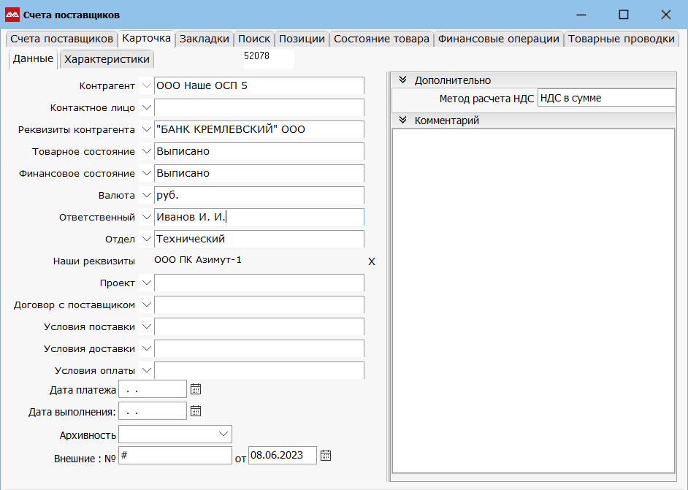
Task: Open calendar picker for Дата платежа
Action: pos(195,389)
